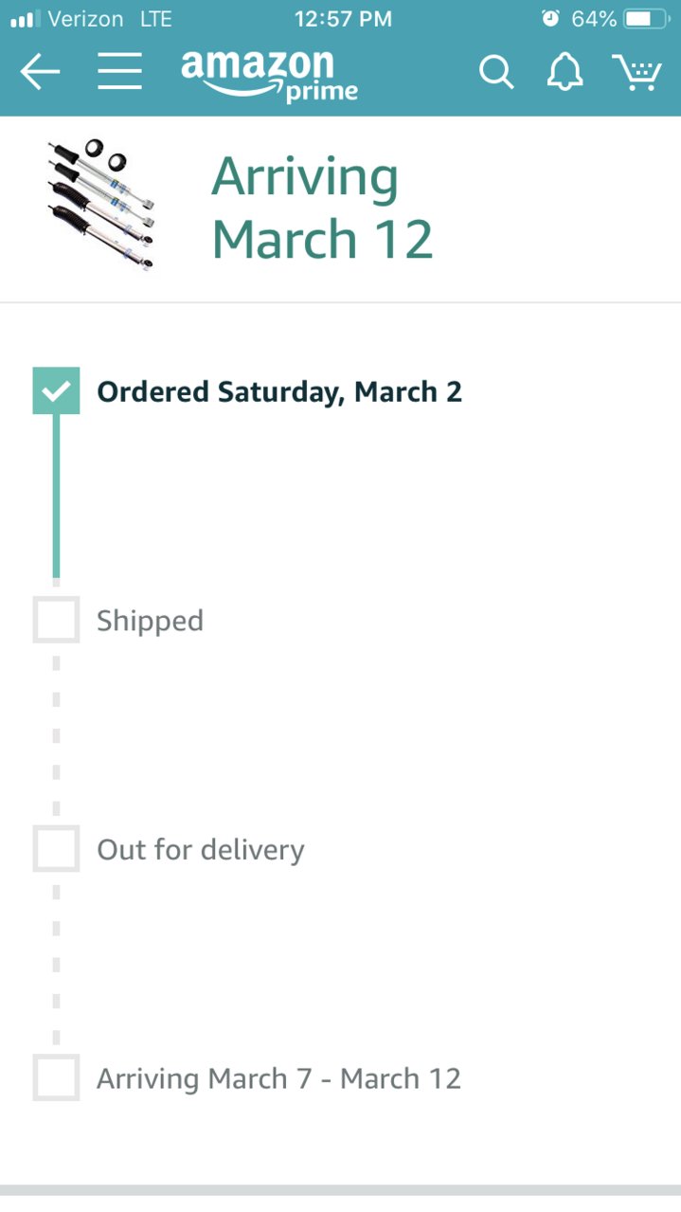
Task: Tap the final Arriving step checkbox
Action: tap(56, 1077)
